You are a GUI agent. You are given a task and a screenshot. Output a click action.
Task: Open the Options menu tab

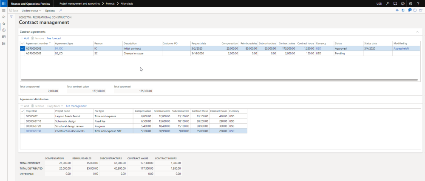[50, 10]
